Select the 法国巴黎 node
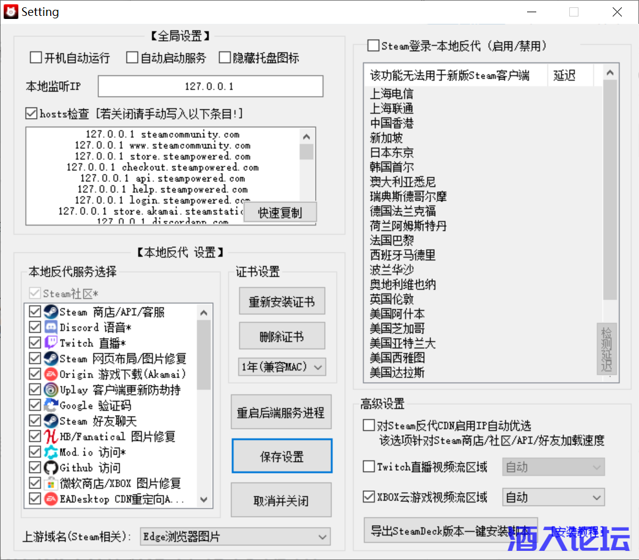The height and width of the screenshot is (560, 639). tap(391, 240)
